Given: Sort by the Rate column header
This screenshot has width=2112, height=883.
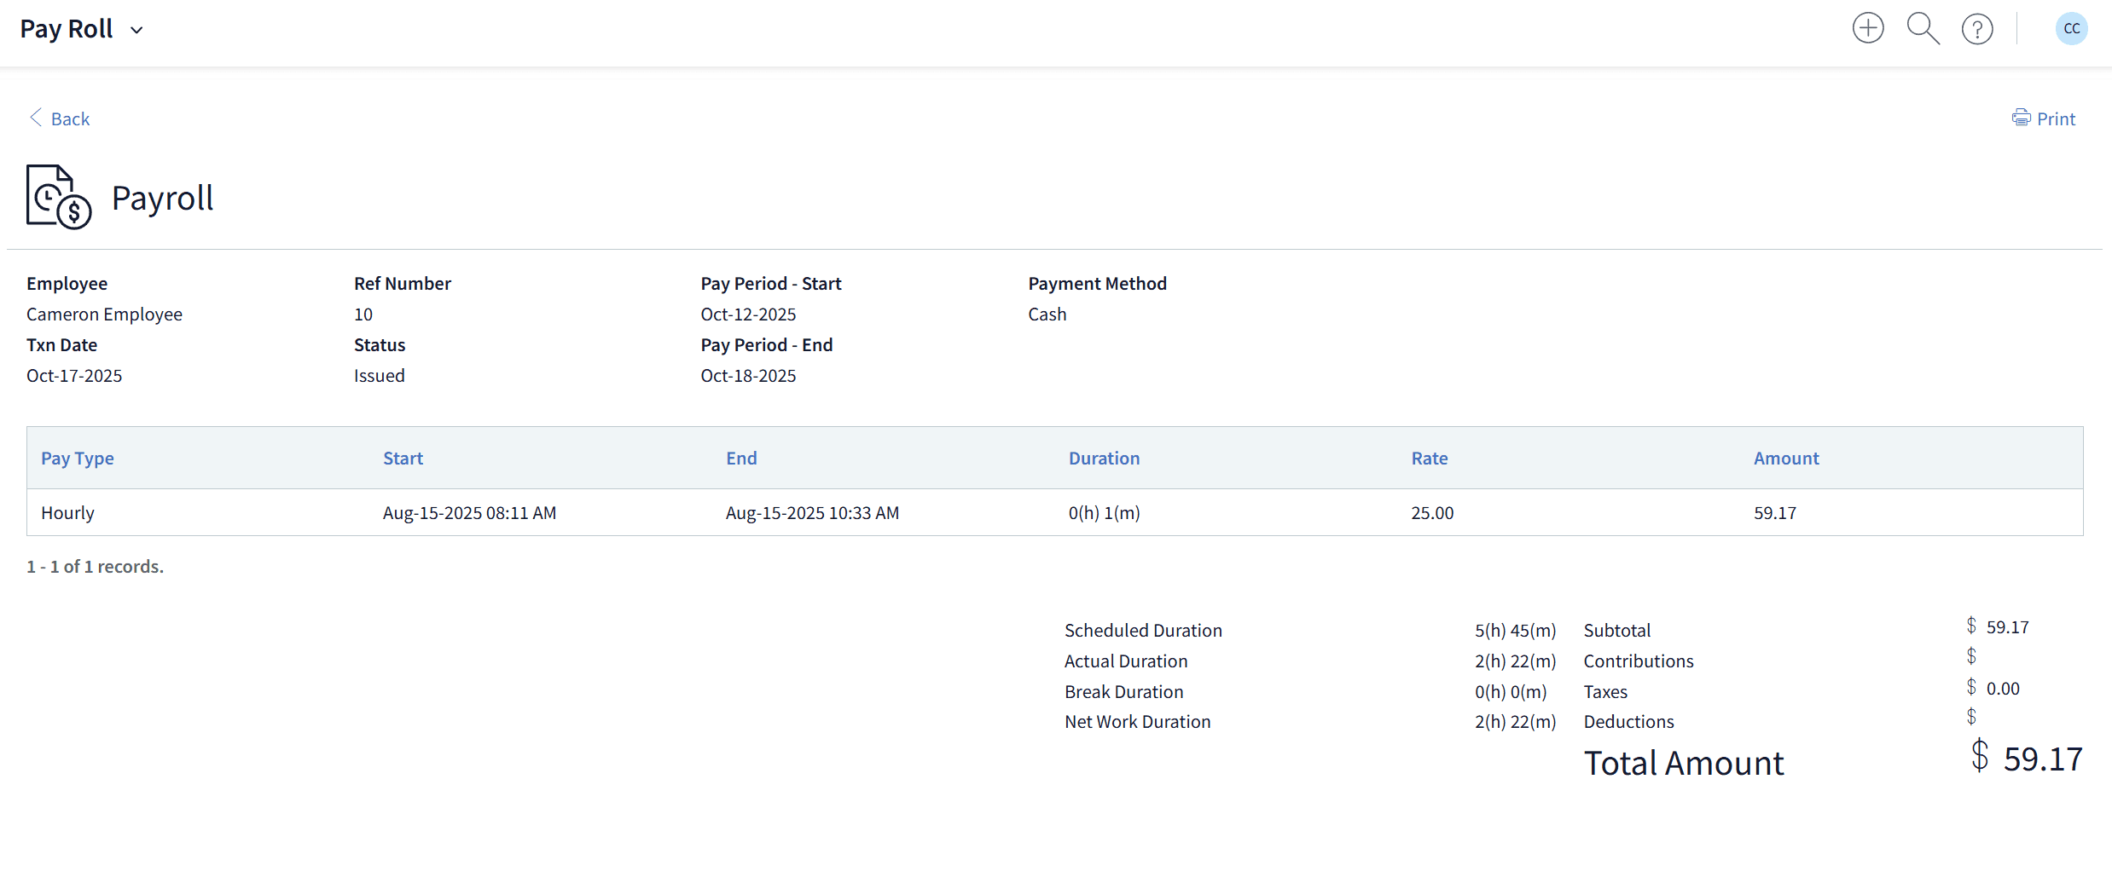Looking at the screenshot, I should tap(1430, 458).
